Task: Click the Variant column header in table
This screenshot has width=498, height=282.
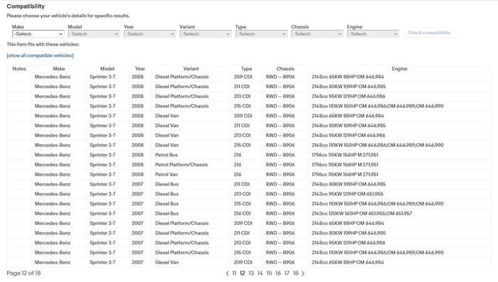Action: pos(191,68)
